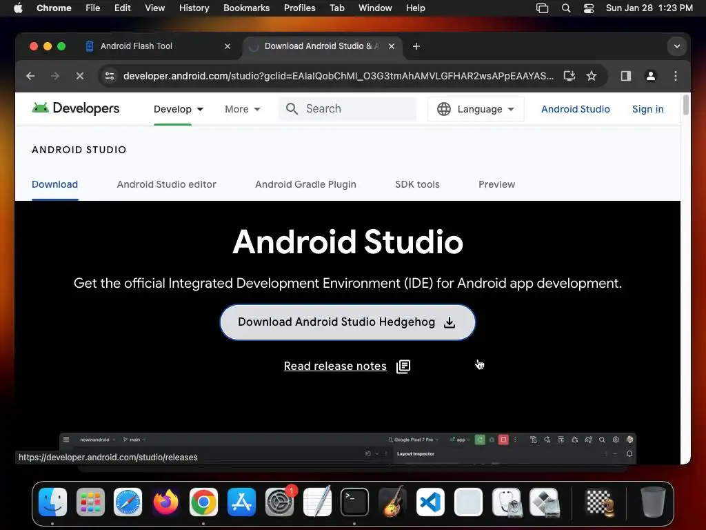Click the browser forward arrow
706x530 pixels.
tap(55, 76)
